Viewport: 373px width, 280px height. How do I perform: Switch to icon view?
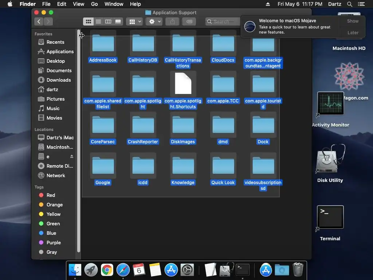point(88,22)
